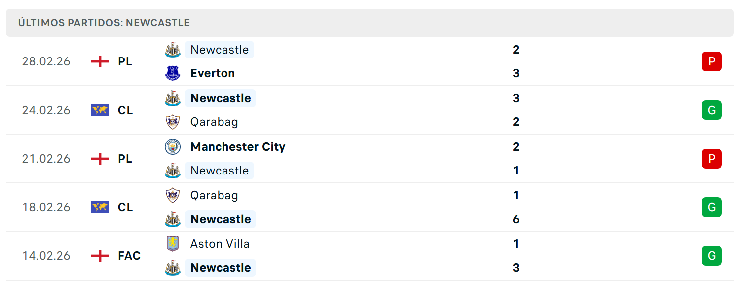
Task: Open the Everton team link
Action: tap(213, 73)
